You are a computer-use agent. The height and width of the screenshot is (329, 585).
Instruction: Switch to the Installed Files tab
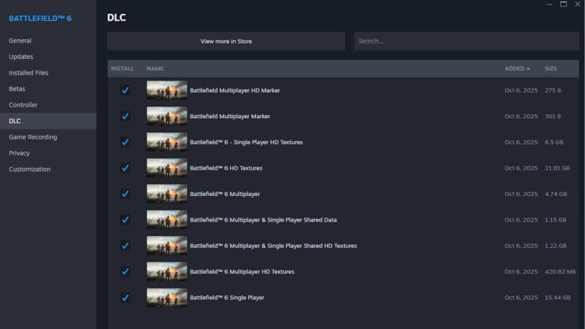point(29,73)
